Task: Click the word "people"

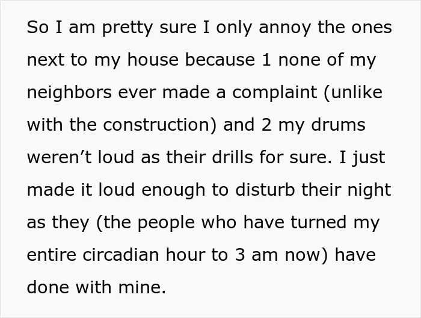Action: tap(166, 223)
